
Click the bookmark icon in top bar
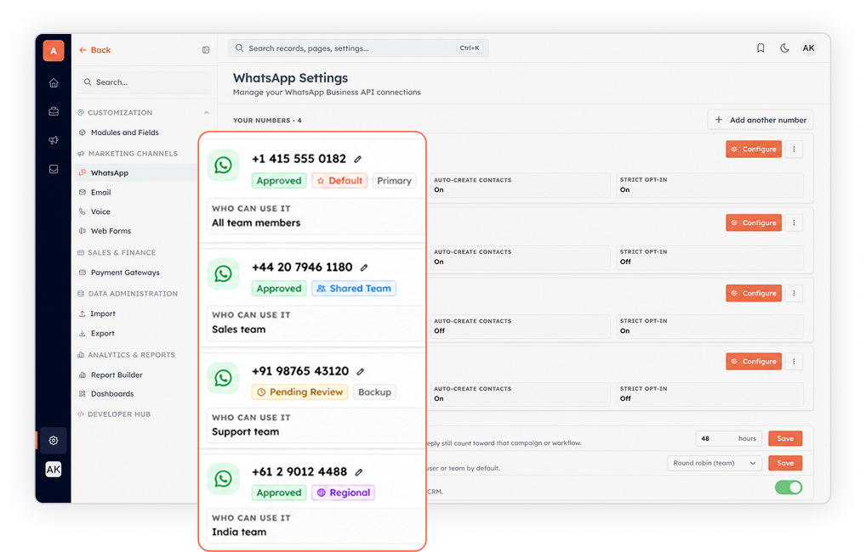(x=761, y=48)
